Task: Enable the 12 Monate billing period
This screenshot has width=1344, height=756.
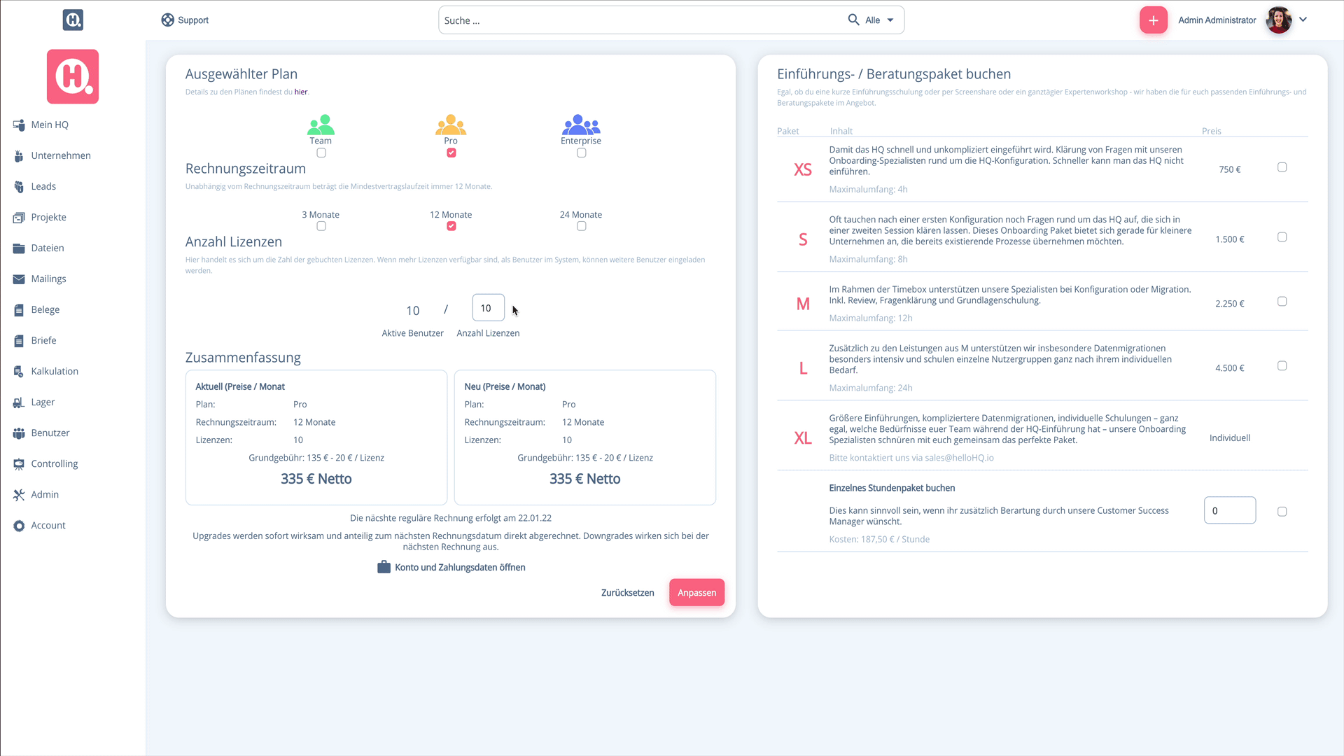Action: (451, 226)
